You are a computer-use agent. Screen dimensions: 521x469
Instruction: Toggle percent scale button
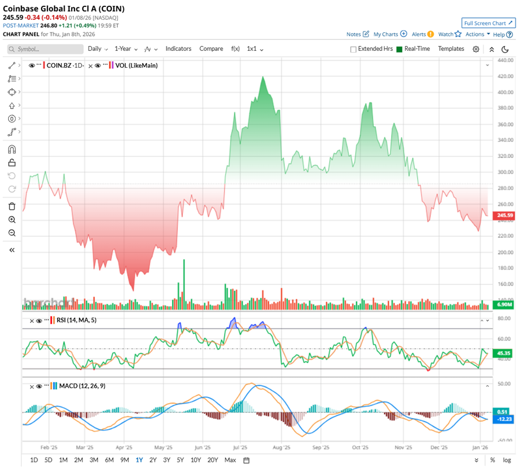click(x=493, y=460)
